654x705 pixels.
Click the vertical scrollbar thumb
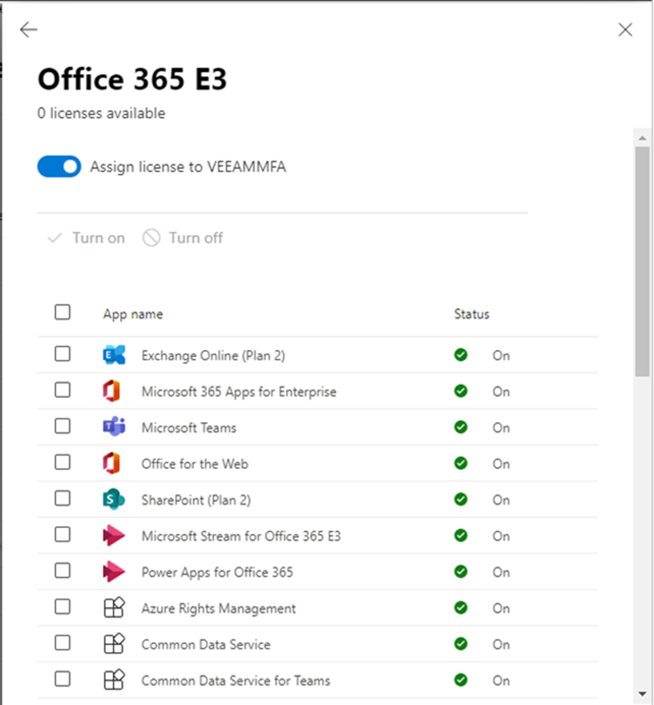(642, 261)
